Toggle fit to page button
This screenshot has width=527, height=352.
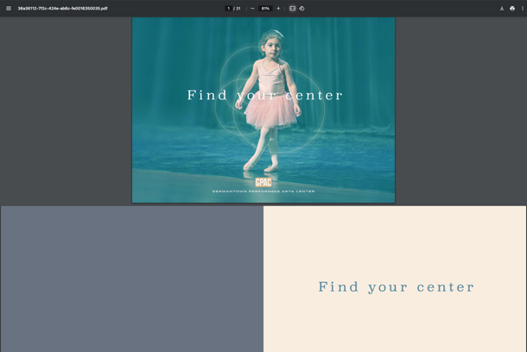(292, 9)
